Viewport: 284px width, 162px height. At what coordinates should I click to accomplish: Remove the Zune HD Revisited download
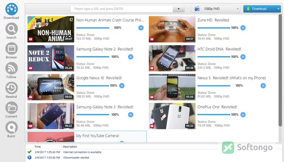pyautogui.click(x=243, y=28)
